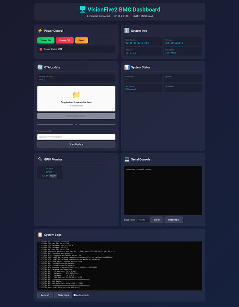Click the GPIO 37 label

tap(50, 172)
